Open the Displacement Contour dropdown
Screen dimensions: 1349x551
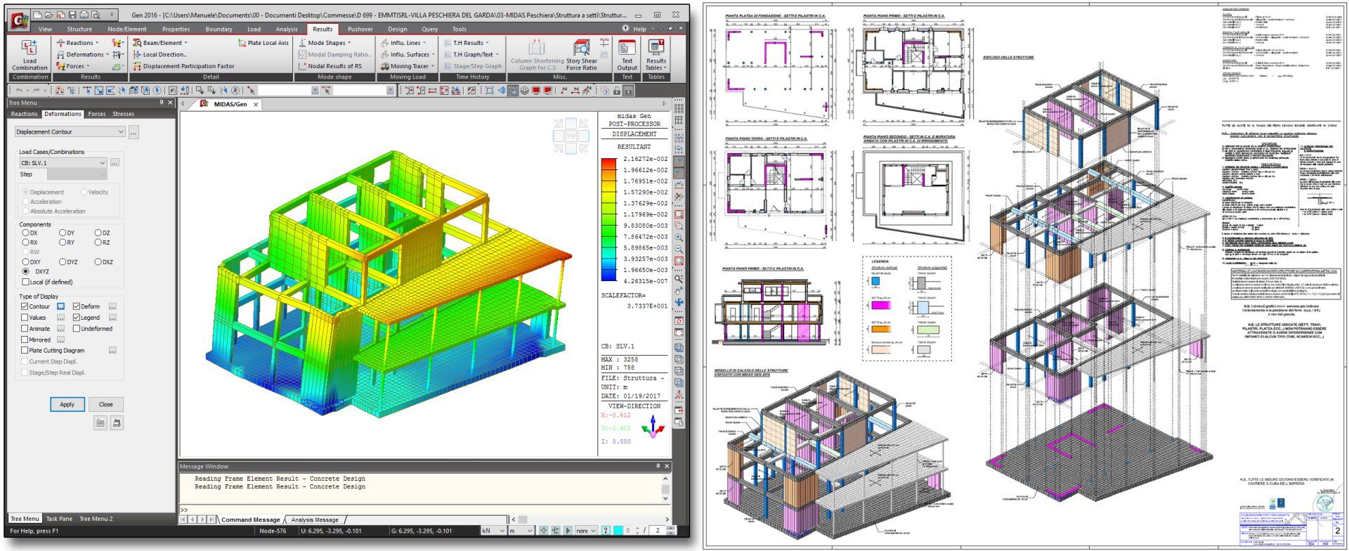pyautogui.click(x=70, y=131)
